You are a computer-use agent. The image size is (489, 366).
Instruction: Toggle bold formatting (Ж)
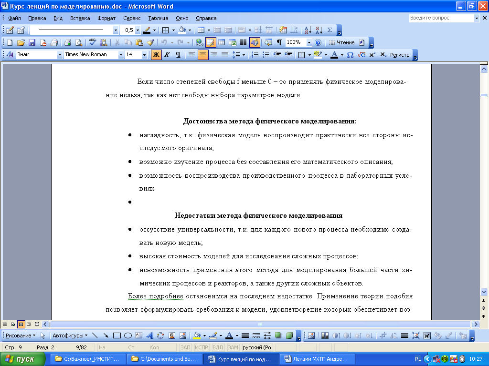click(156, 55)
